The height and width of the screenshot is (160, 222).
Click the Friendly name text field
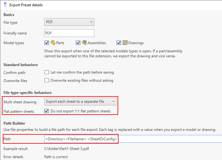[69, 33]
